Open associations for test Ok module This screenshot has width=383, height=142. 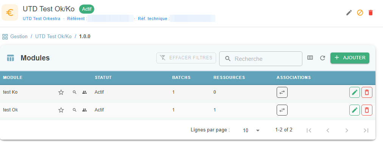click(282, 110)
